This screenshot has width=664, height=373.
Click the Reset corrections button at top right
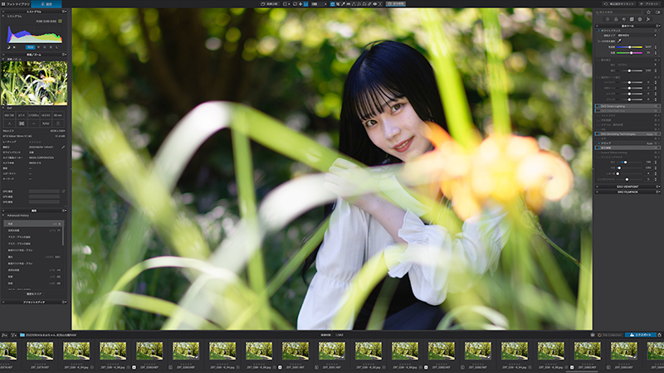[619, 4]
